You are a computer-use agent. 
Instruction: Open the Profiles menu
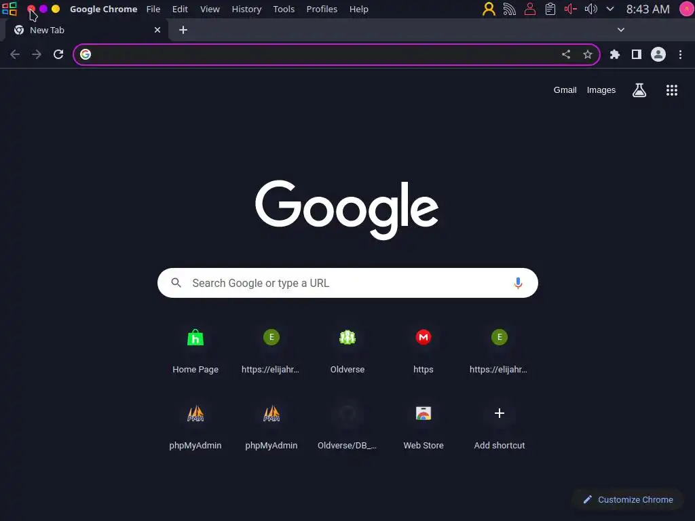coord(322,9)
